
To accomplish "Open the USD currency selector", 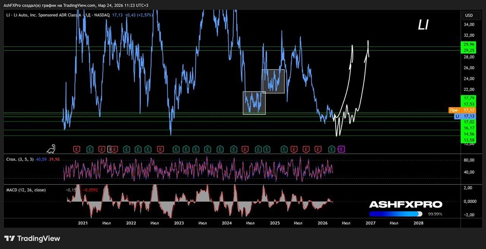I will tap(469, 16).
